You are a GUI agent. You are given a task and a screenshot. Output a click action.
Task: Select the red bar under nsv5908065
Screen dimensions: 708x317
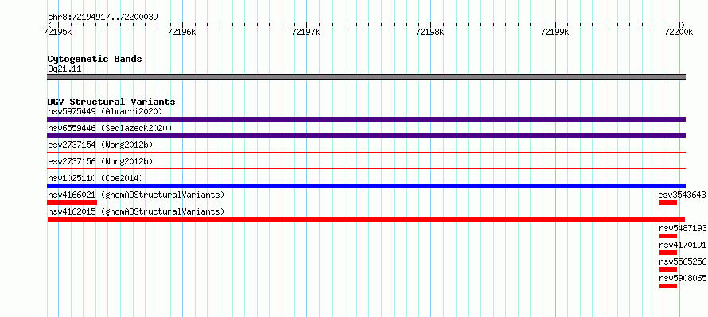(x=668, y=286)
